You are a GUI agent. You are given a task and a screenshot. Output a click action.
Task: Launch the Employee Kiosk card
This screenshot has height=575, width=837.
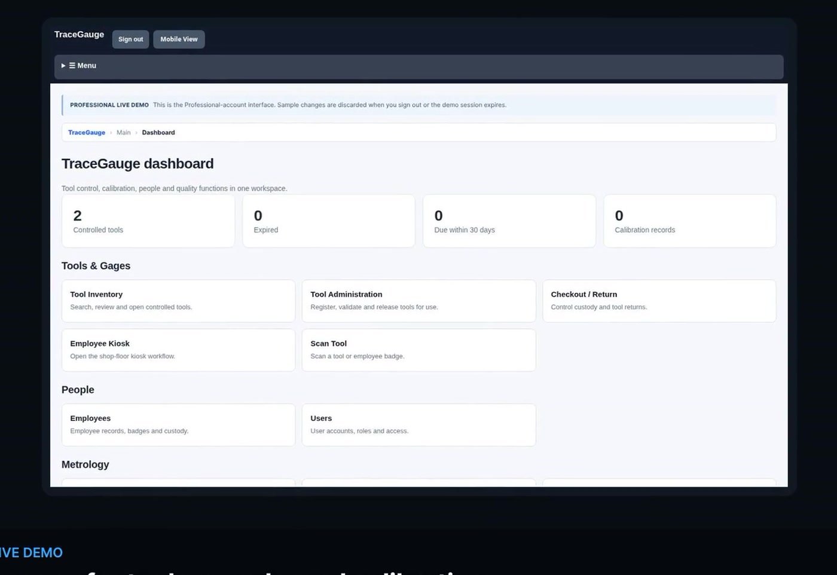(x=178, y=350)
